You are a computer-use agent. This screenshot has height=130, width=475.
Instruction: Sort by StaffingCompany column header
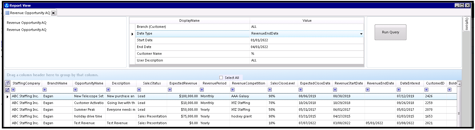click(26, 83)
